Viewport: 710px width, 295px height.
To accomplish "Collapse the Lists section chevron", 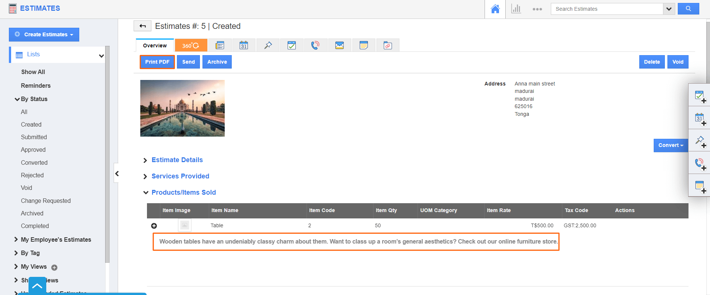I will pyautogui.click(x=101, y=56).
